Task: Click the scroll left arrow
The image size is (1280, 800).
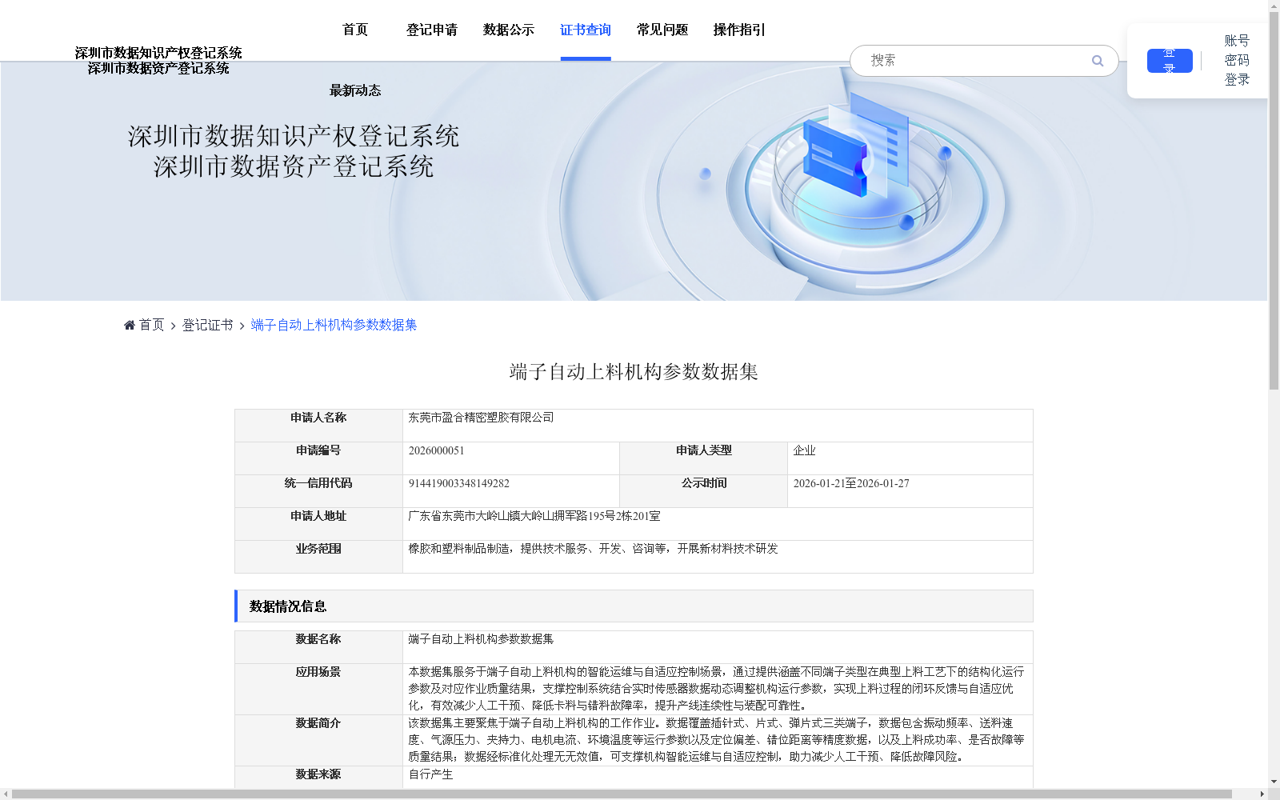Action: pos(6,794)
